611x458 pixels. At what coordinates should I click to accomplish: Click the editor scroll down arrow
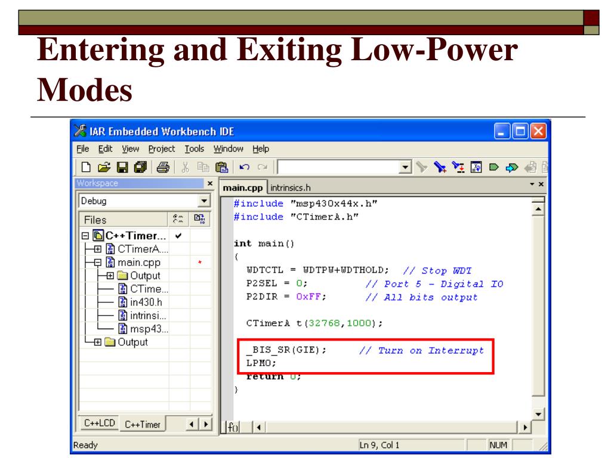[538, 414]
